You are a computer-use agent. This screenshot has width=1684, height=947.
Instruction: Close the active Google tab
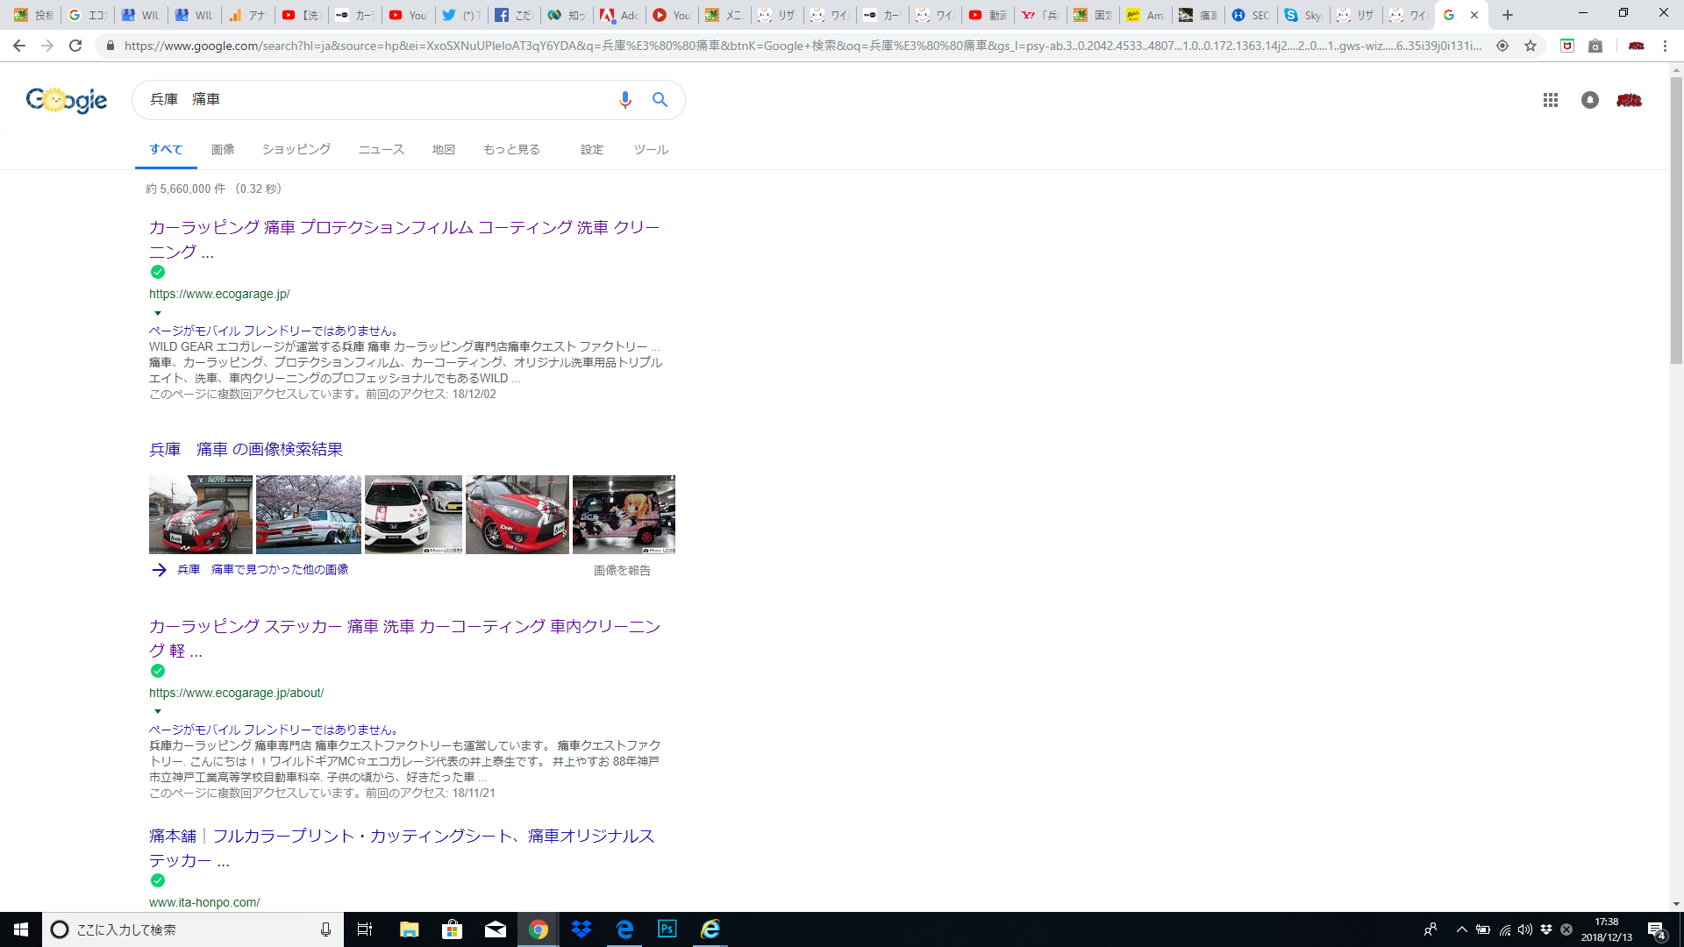(1474, 15)
